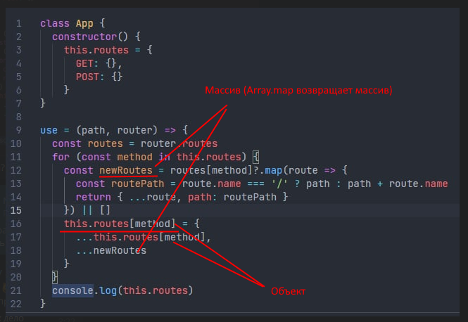Click the '===' operator on line 13
Viewport: 468px width, 322px height.
[x=255, y=183]
